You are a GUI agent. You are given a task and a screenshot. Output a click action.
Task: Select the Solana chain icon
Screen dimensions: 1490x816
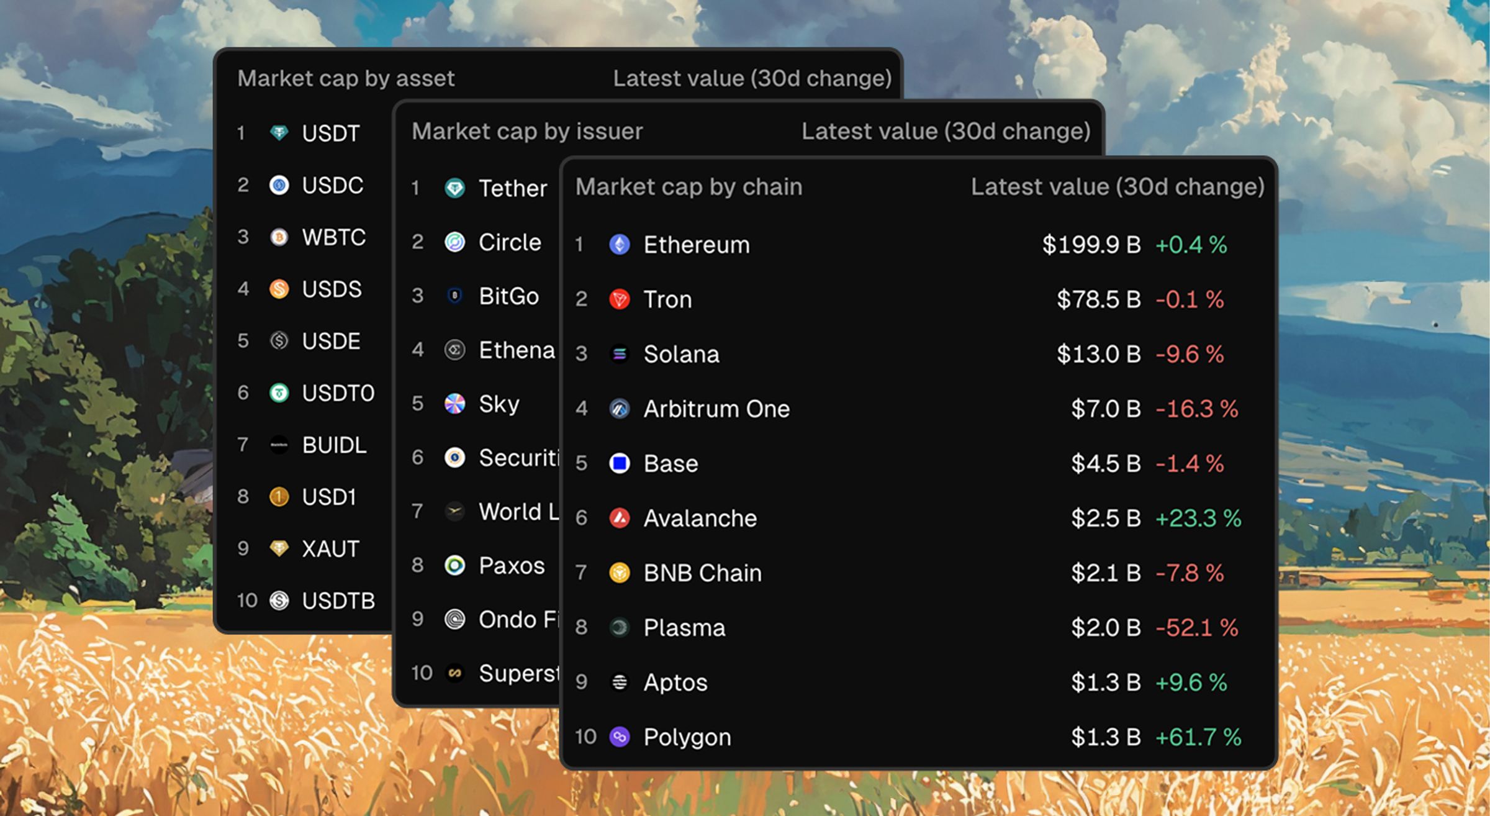tap(619, 354)
